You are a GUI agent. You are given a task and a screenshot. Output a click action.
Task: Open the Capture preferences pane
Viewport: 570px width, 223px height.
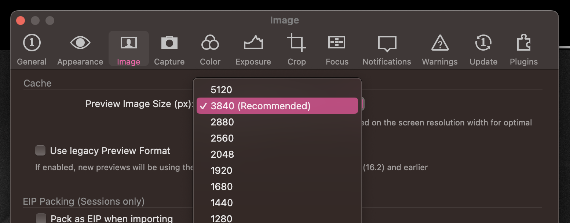(x=169, y=50)
